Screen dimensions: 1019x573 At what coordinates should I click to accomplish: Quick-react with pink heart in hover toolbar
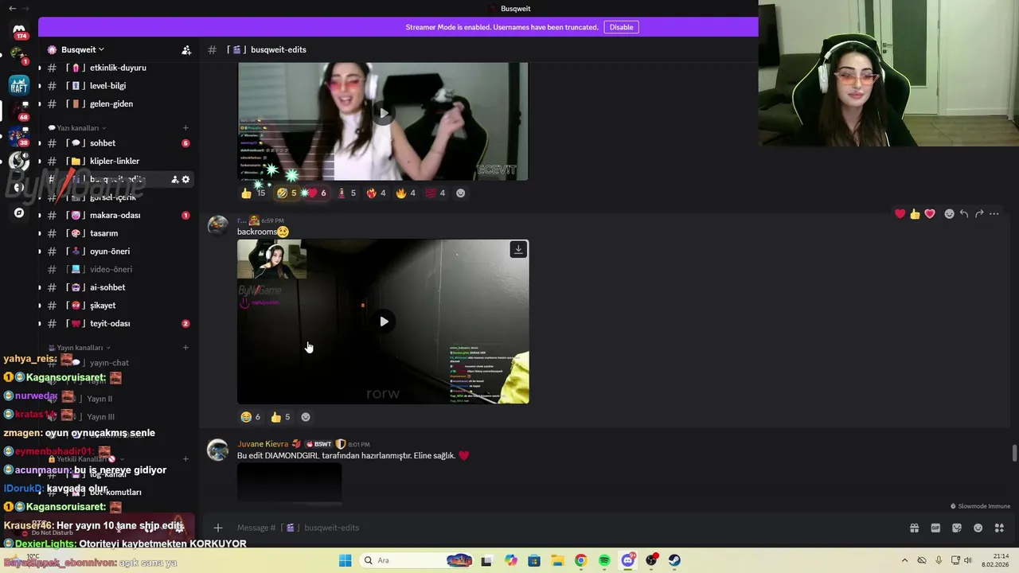[930, 213]
